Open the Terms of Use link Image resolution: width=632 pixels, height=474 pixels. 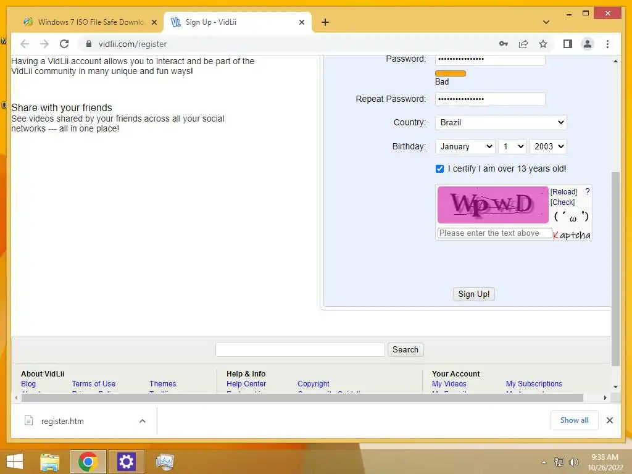coord(94,384)
